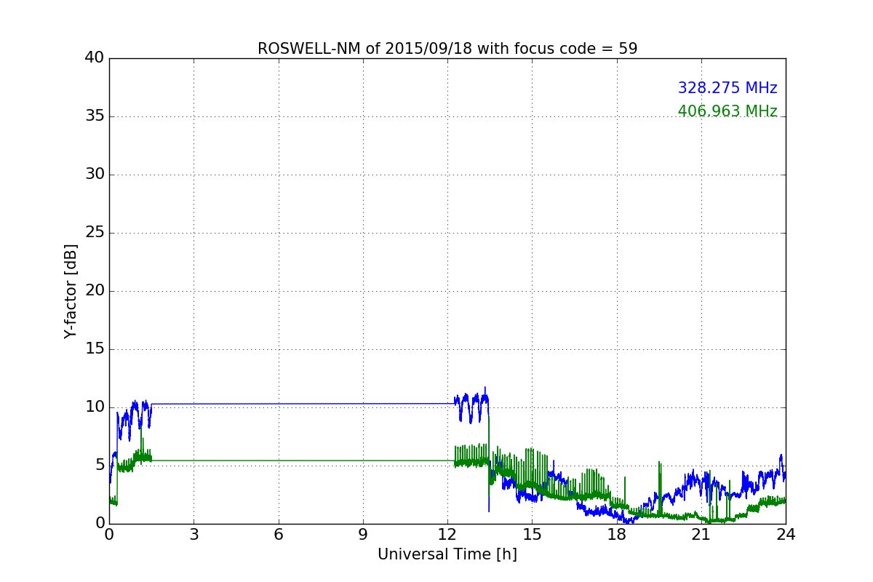This screenshot has height=582, width=873.
Task: Click x-axis tick label 21
Action: [x=701, y=535]
